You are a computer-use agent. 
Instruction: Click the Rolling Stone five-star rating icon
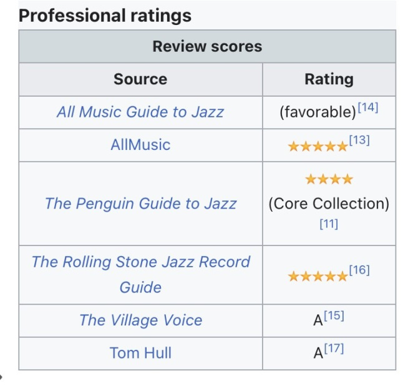(x=318, y=276)
